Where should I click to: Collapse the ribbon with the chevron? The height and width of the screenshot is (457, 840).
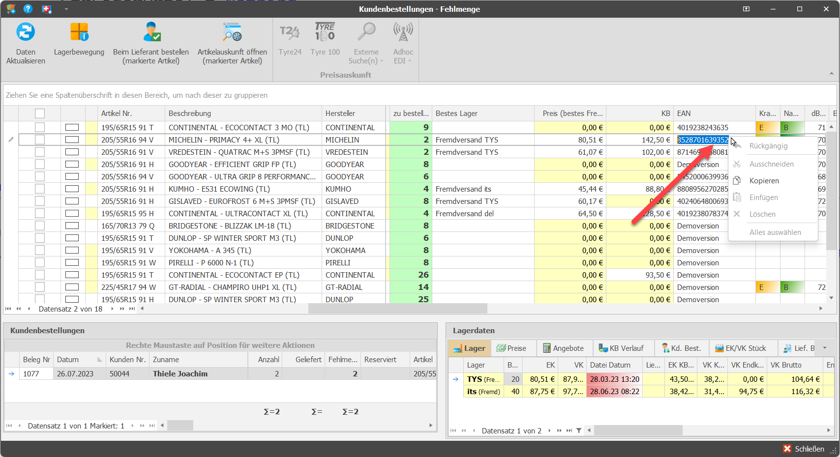(832, 74)
